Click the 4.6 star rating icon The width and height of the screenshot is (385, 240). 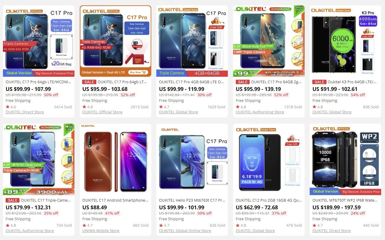(x=8, y=107)
